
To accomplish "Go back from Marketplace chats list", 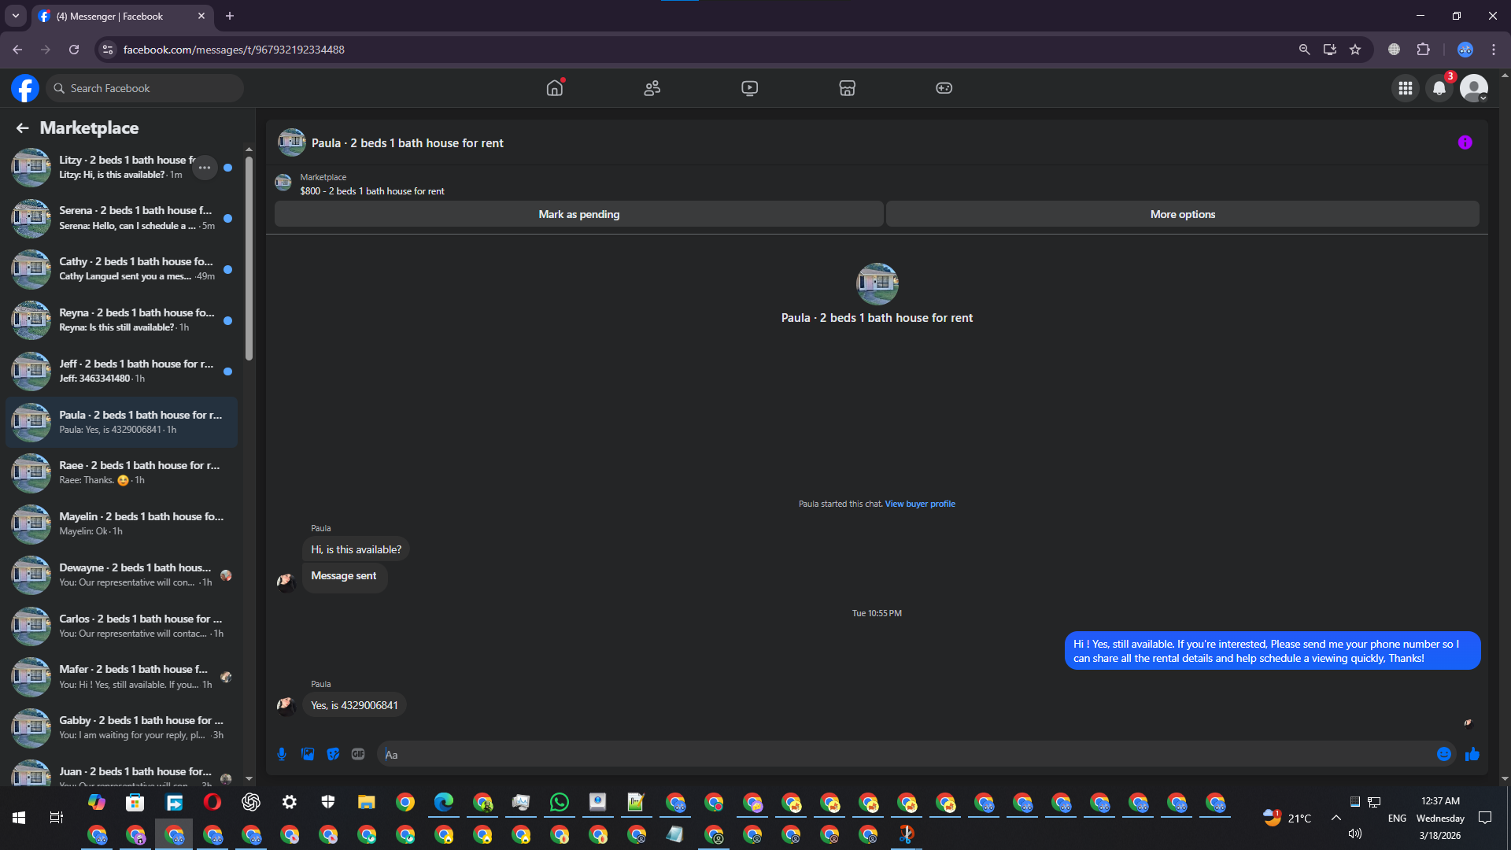I will coord(23,128).
